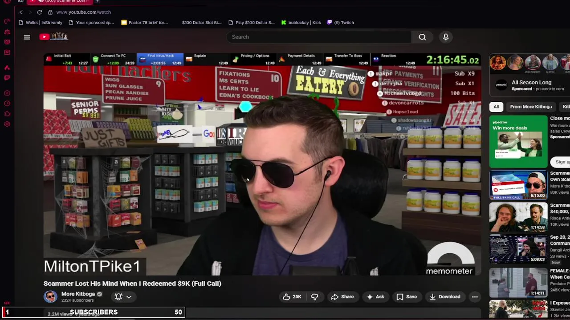Click the magnifier search button

422,37
